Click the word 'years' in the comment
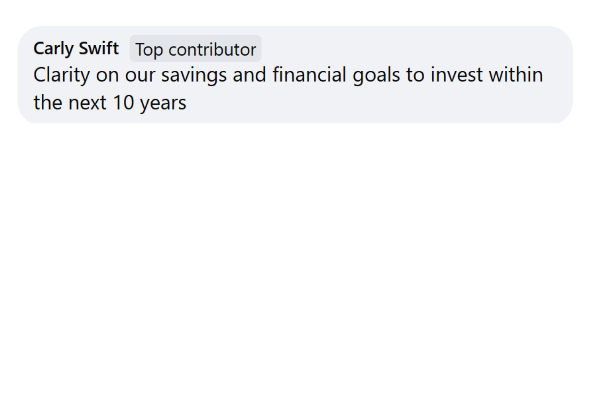Image resolution: width=591 pixels, height=418 pixels. pyautogui.click(x=163, y=103)
